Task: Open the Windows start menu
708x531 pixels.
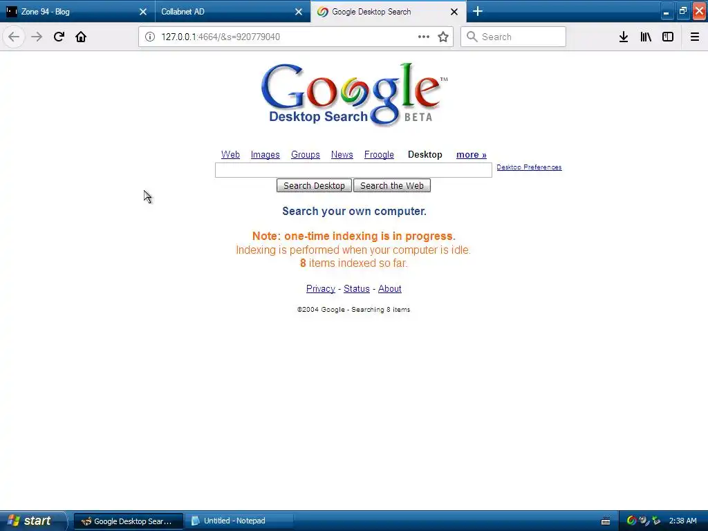Action: [33, 521]
